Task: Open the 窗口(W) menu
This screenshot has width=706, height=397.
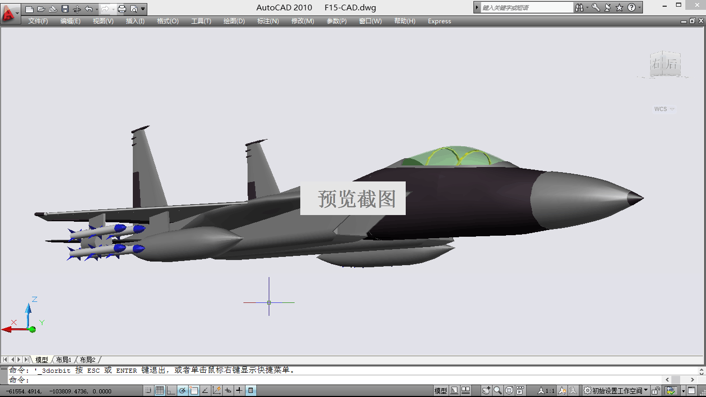Action: 370,21
